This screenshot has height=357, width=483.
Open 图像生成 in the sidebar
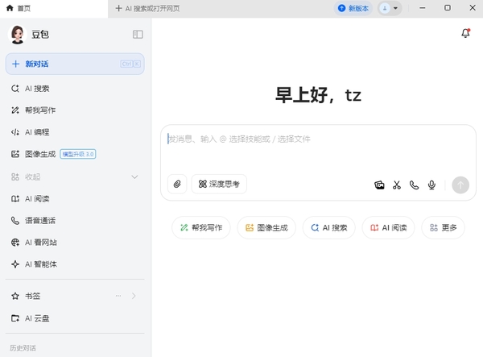coord(75,154)
